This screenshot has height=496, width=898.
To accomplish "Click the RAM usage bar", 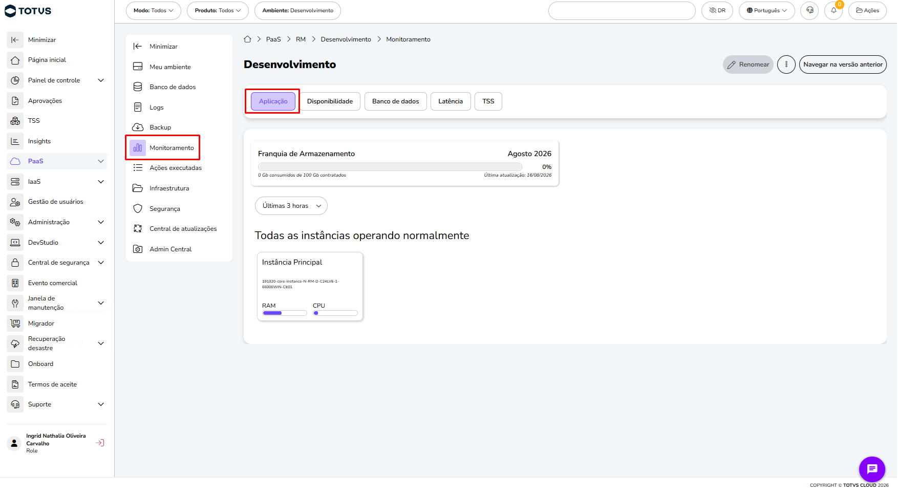I will 285,313.
